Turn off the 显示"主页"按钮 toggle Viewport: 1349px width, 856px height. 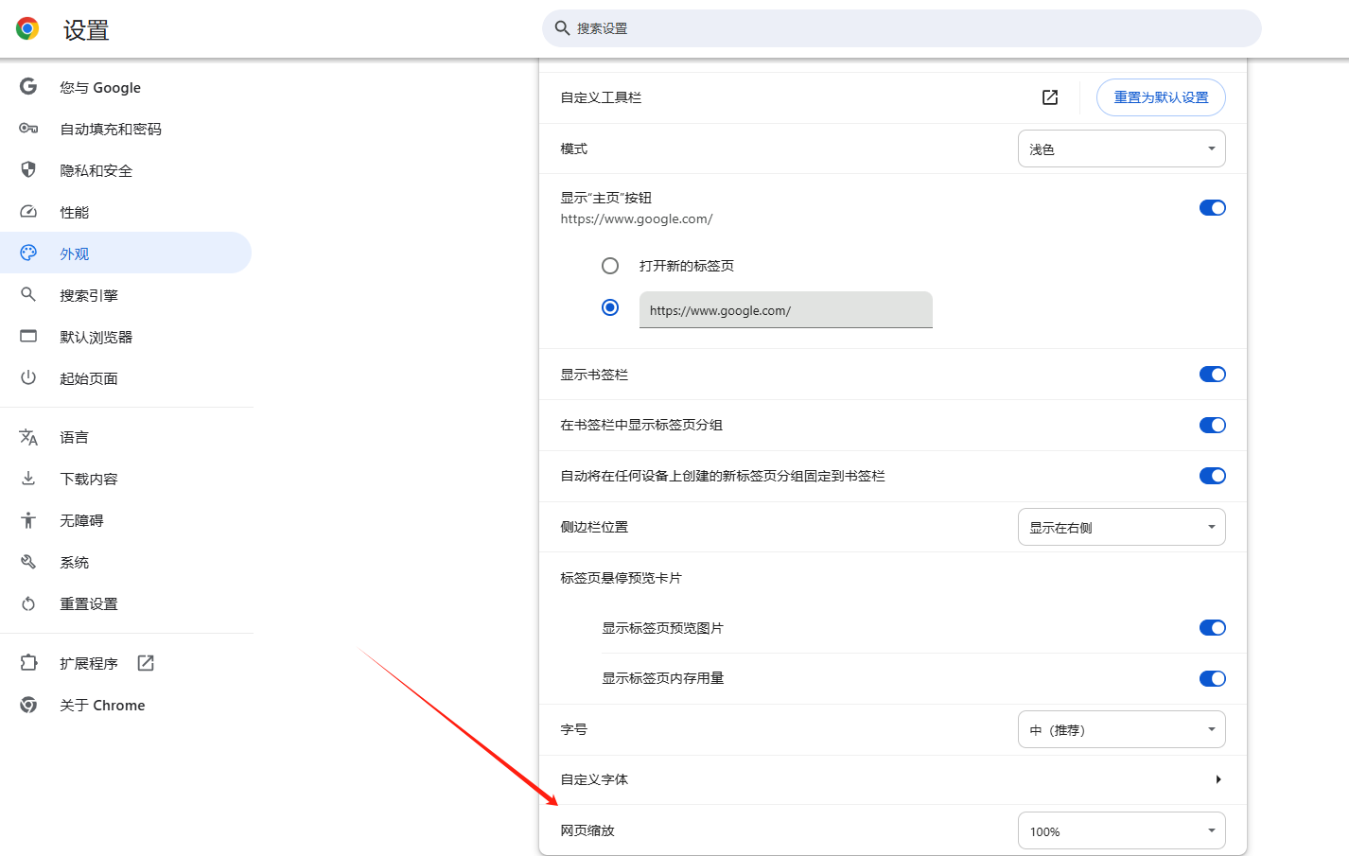coord(1212,208)
